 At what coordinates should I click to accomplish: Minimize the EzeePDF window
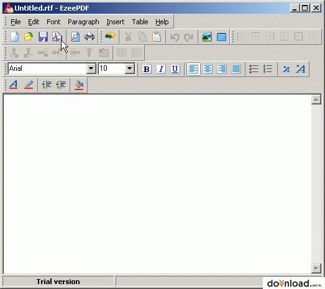pos(295,8)
